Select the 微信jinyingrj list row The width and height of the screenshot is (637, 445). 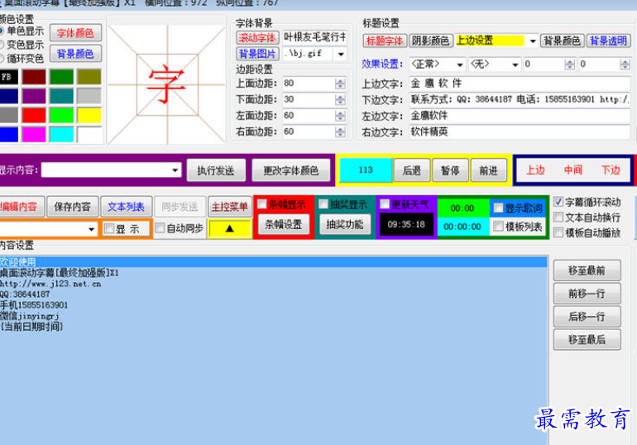[273, 315]
